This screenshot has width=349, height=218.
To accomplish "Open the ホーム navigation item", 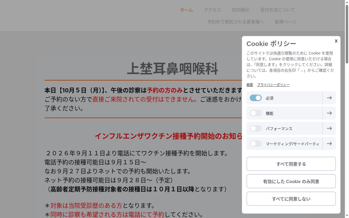I will click(186, 10).
